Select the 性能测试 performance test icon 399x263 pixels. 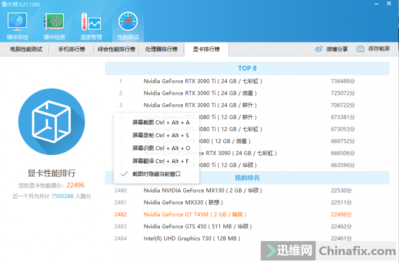[128, 25]
